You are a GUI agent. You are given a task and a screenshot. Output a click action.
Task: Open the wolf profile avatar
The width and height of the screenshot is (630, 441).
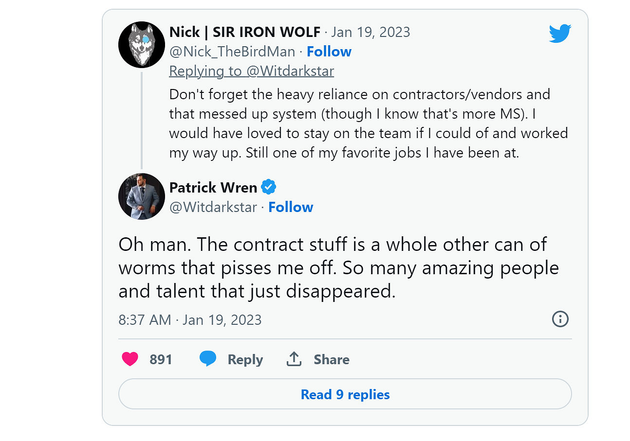142,45
